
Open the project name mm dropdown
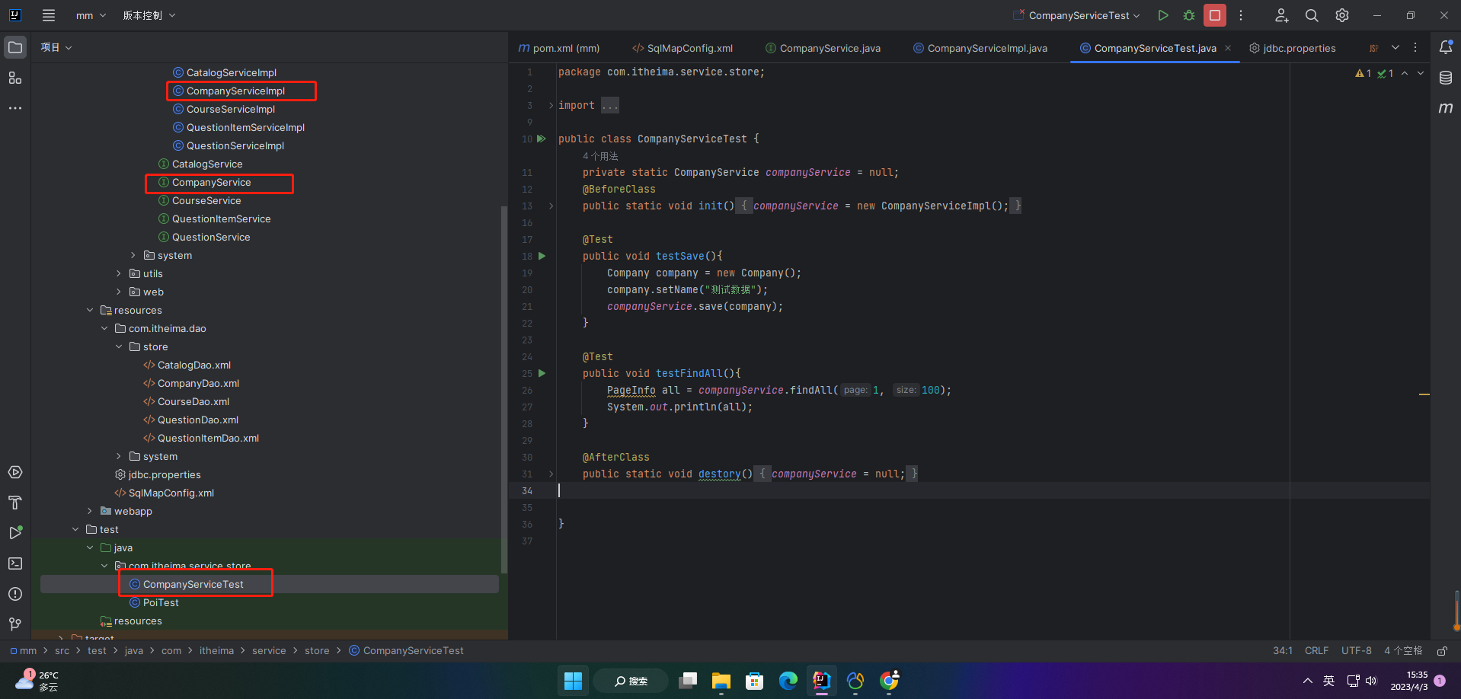(x=91, y=15)
